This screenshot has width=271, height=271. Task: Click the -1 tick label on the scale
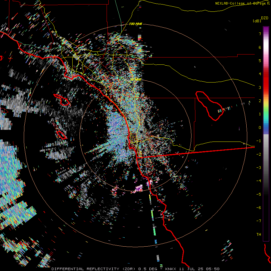tap(259, 141)
